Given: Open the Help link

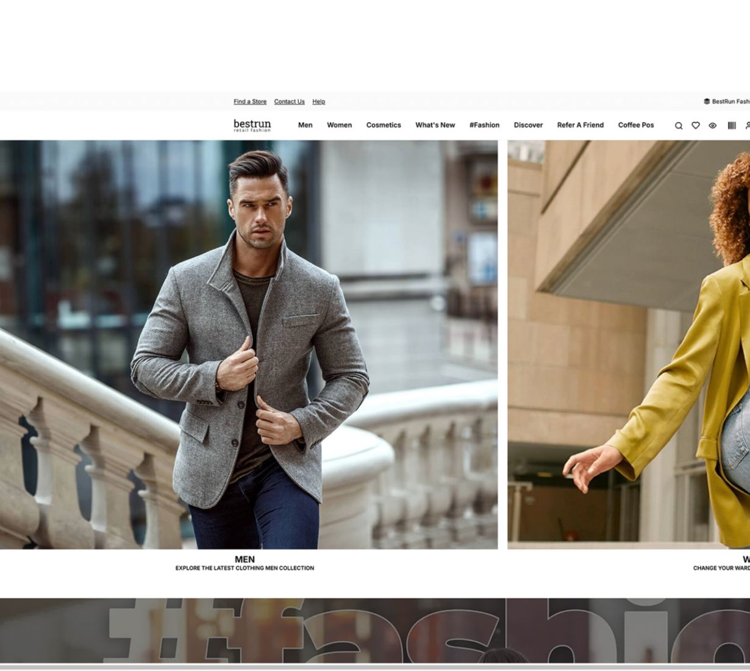Looking at the screenshot, I should tap(319, 102).
